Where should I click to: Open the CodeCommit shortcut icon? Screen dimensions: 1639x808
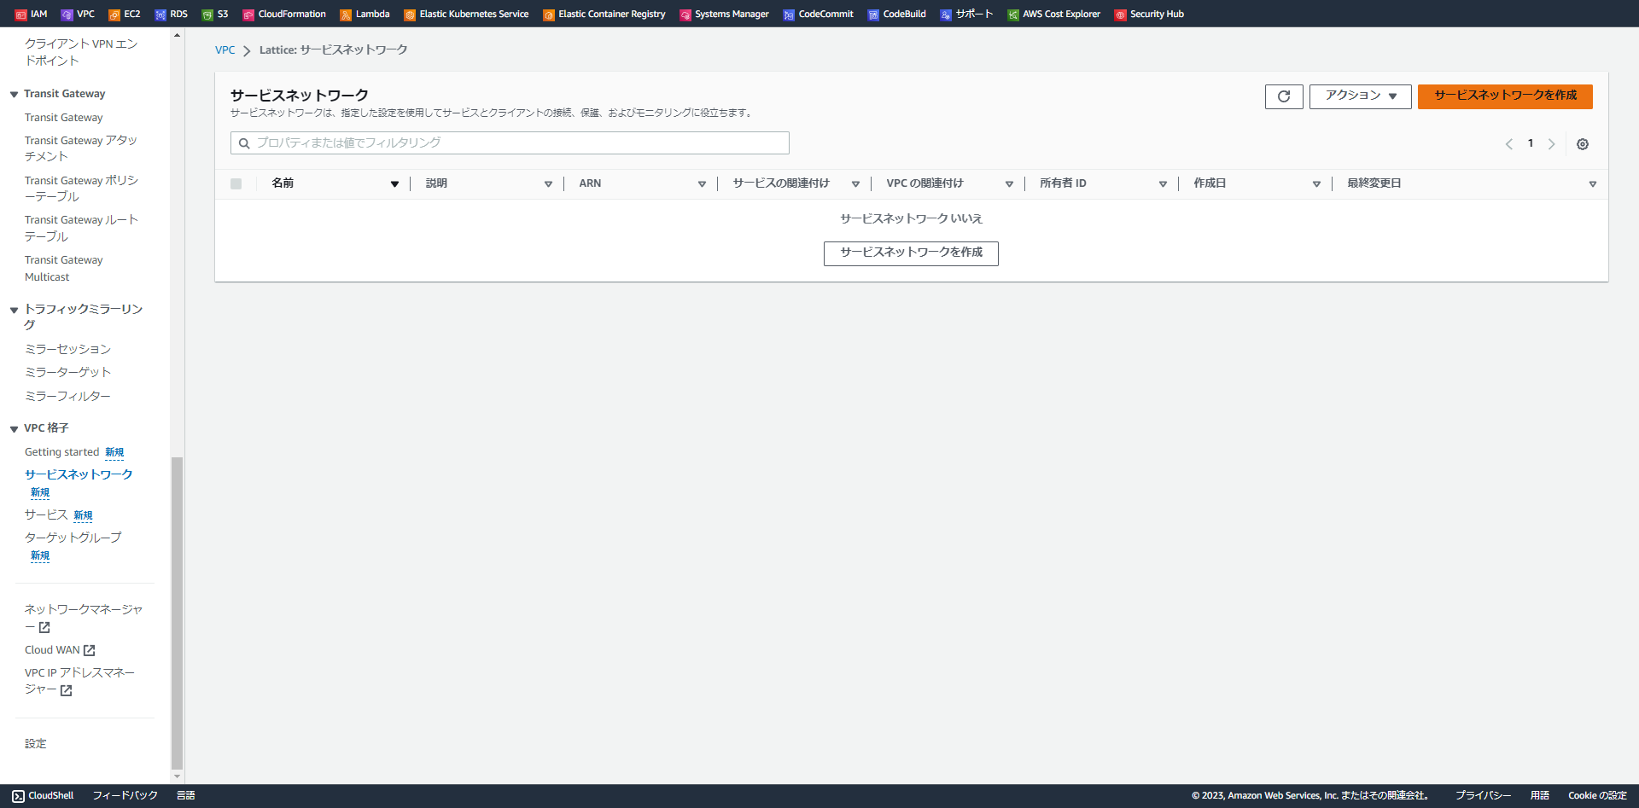789,15
